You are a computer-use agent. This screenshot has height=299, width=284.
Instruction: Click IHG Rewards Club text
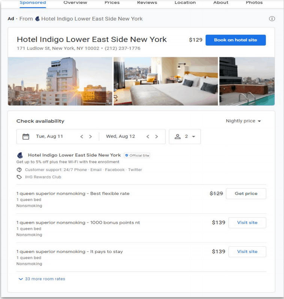tap(43, 177)
